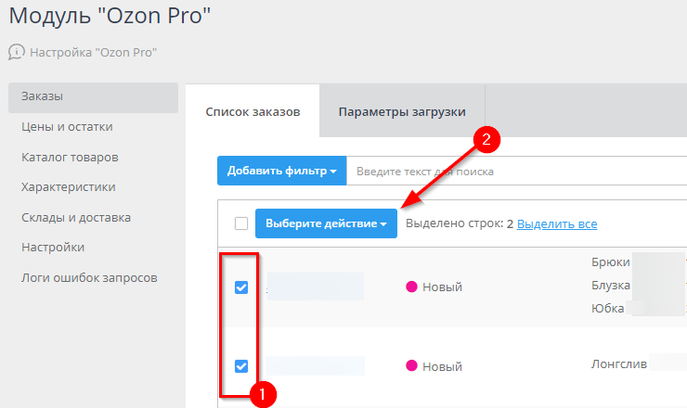The image size is (687, 408).
Task: Open the Добавить фильтр dropdown
Action: 281,172
